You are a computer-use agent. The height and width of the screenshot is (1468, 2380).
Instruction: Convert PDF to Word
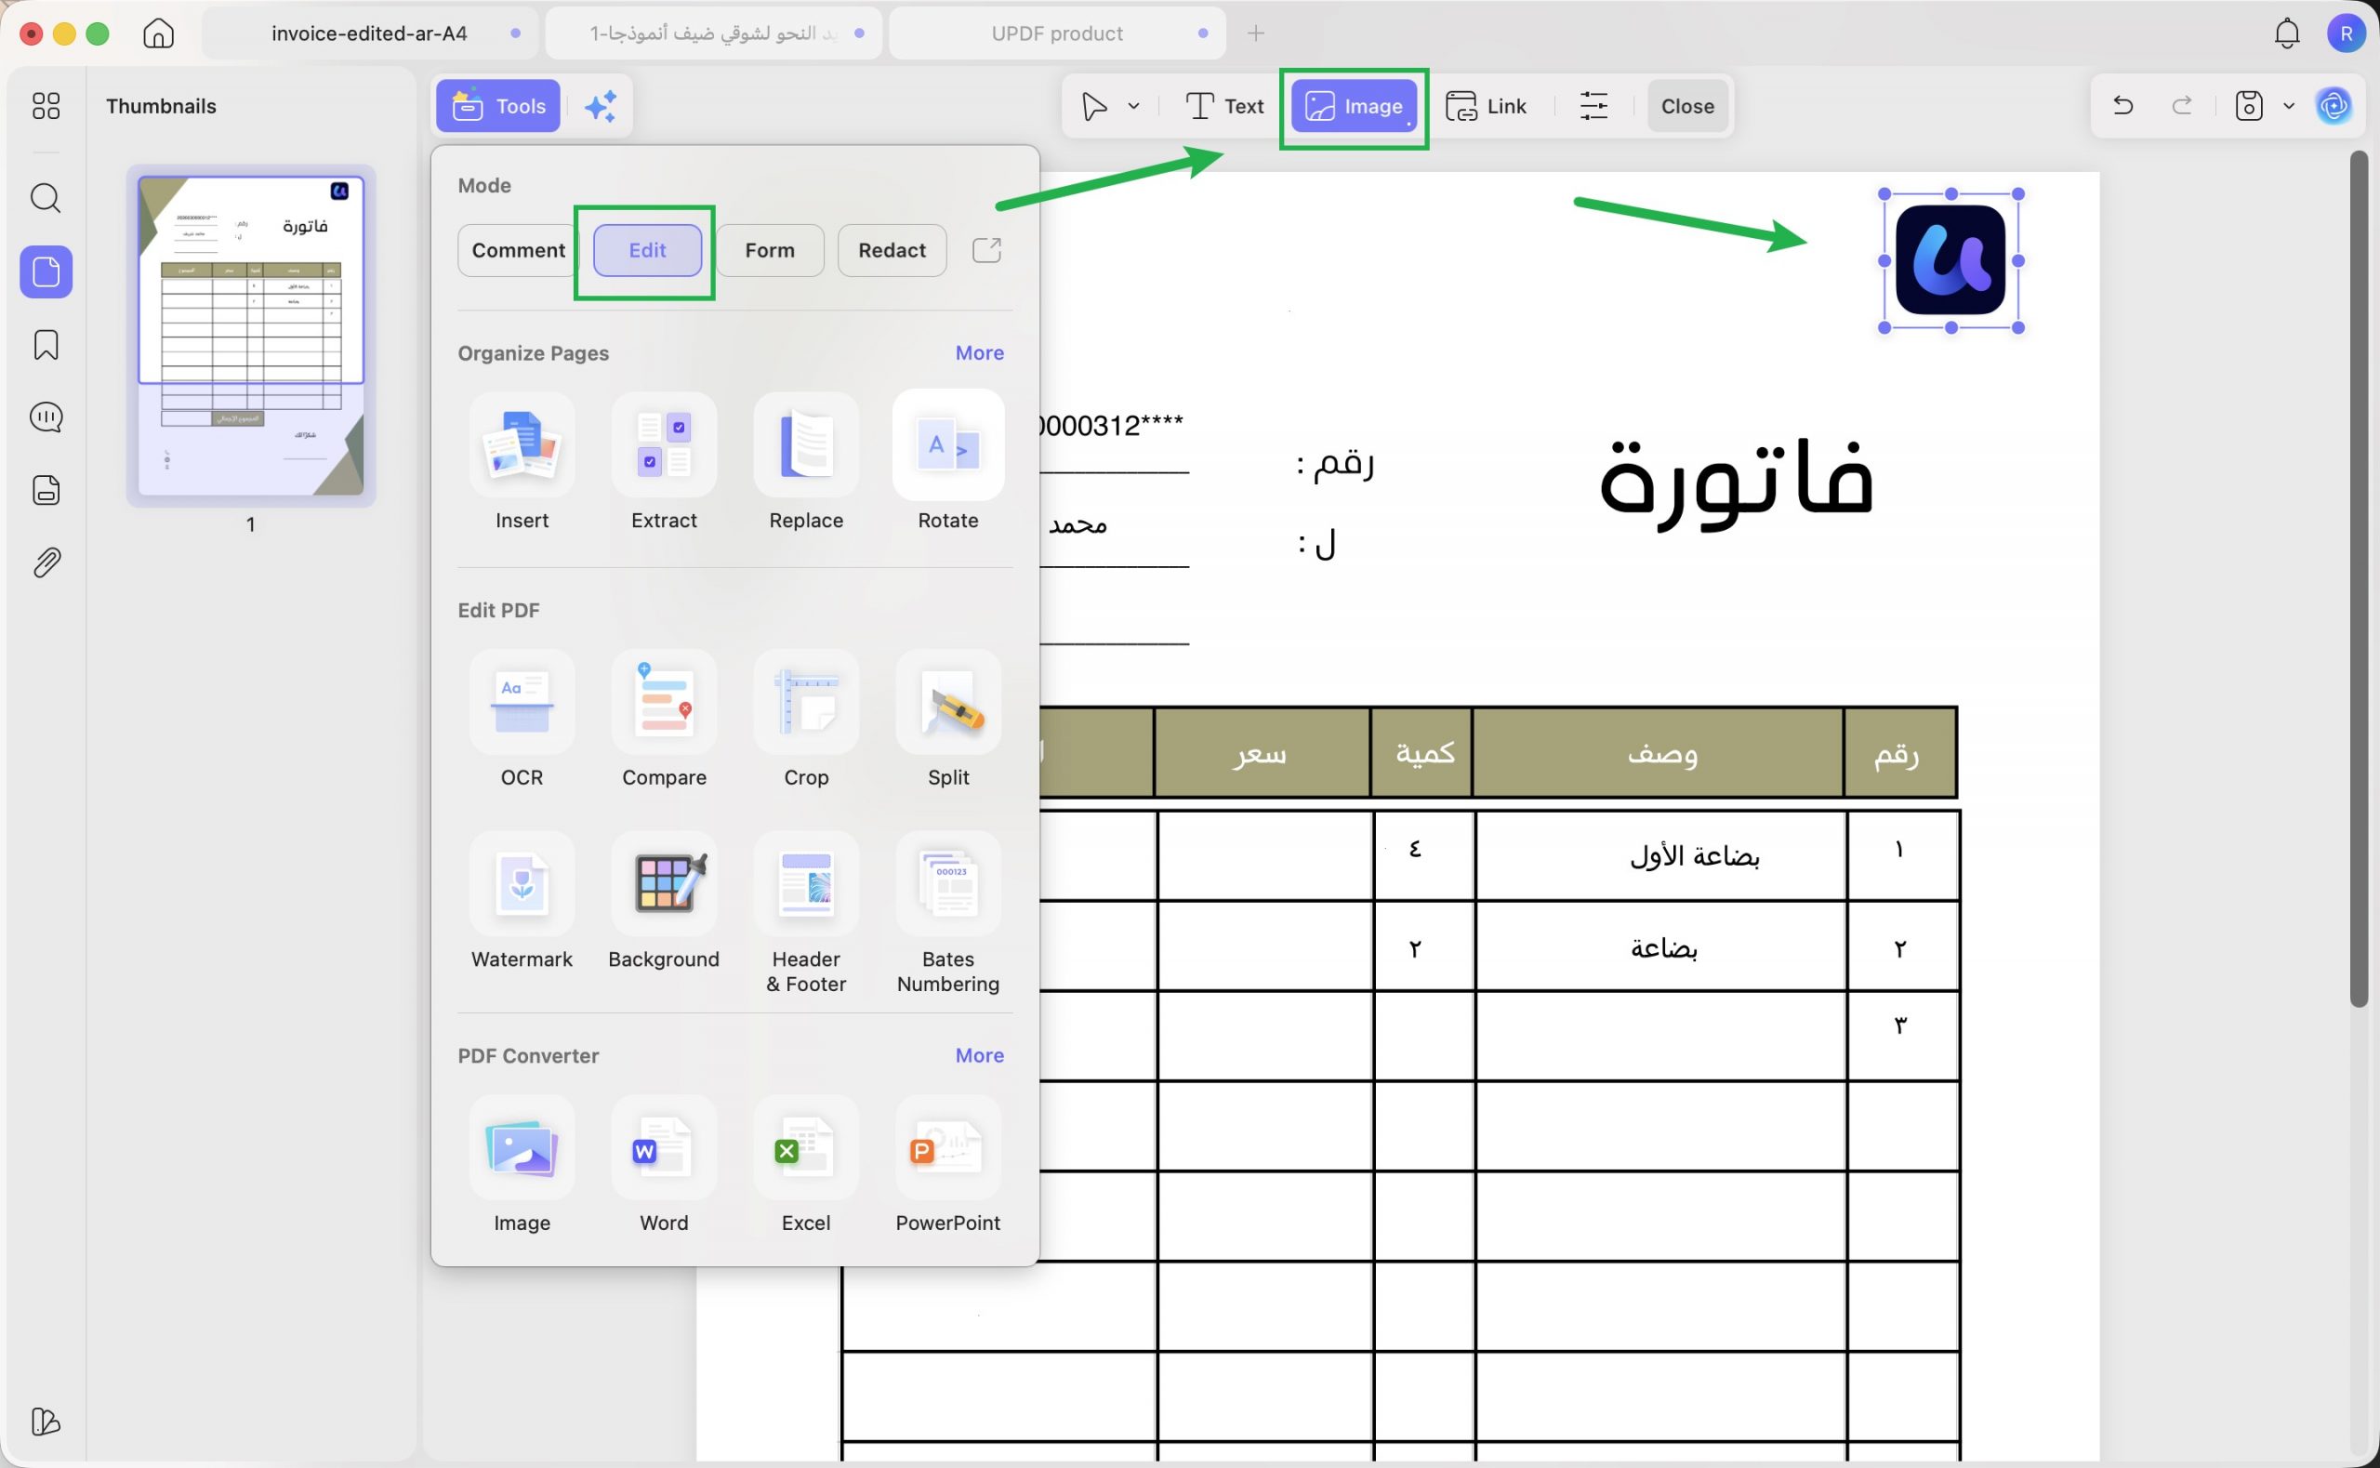(664, 1166)
